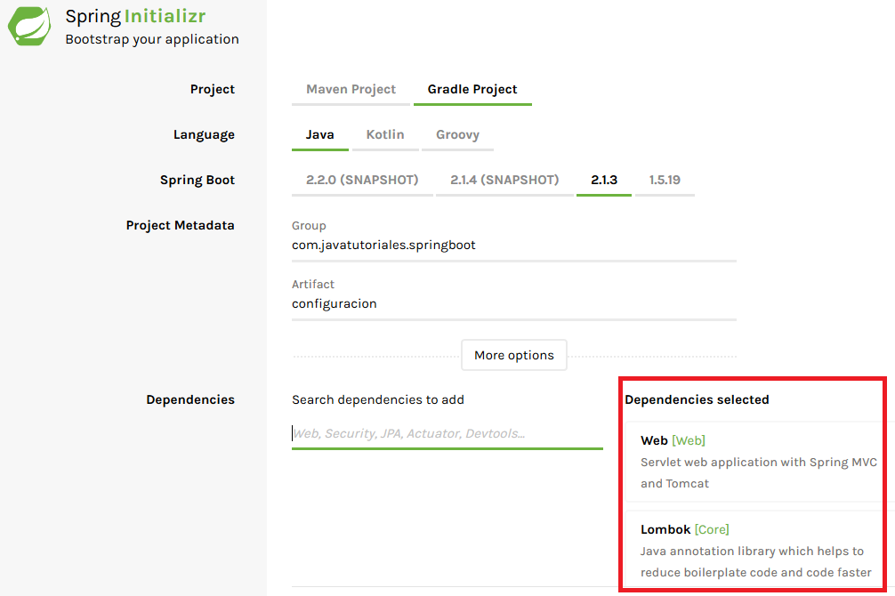Click the [Core] category label
The image size is (895, 596).
(712, 529)
